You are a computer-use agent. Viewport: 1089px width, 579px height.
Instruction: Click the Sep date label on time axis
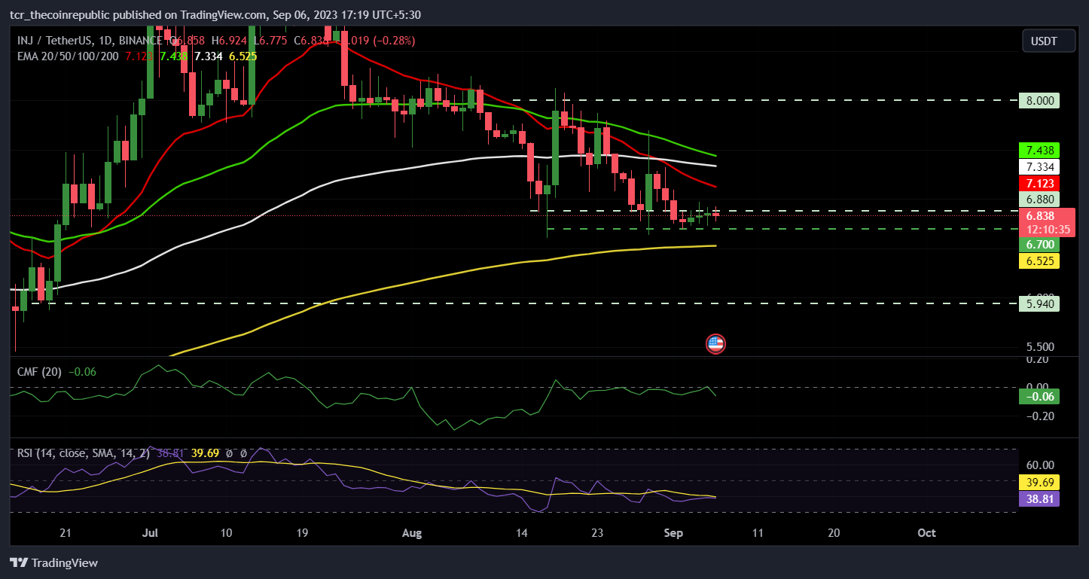coord(673,532)
